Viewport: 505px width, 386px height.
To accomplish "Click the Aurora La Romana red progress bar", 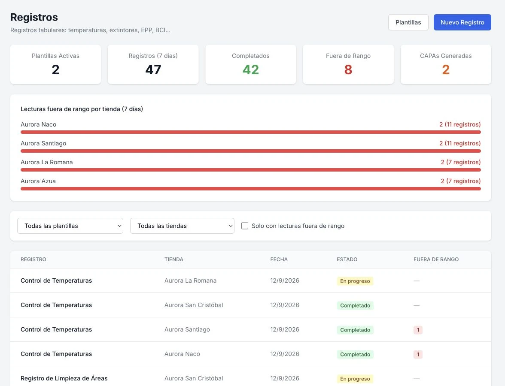I will (x=251, y=170).
